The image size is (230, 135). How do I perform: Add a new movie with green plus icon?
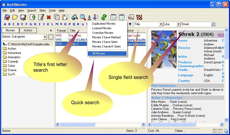point(33,17)
